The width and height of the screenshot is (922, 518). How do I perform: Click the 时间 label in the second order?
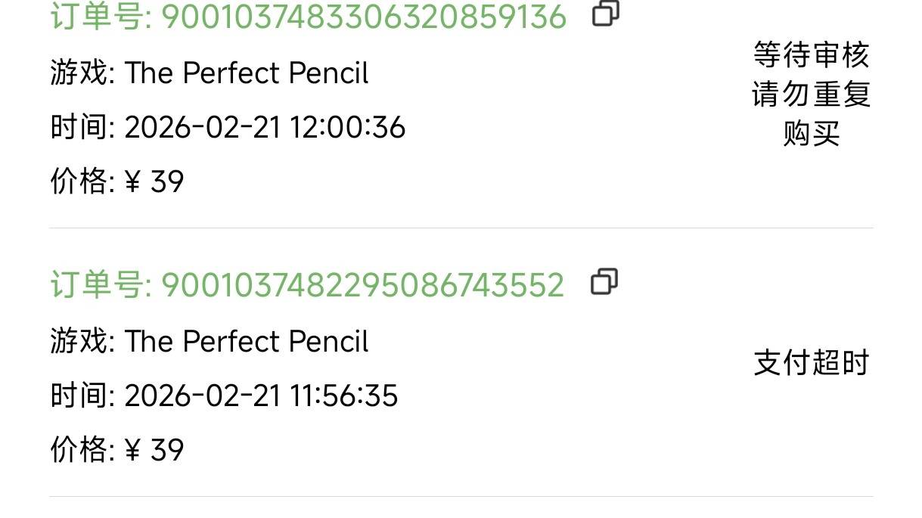(80, 396)
